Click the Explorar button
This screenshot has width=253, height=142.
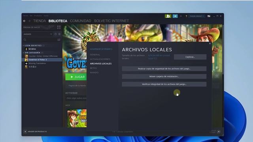190,57
